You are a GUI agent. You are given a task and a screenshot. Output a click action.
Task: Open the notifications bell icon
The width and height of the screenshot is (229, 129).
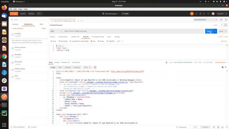pos(204,14)
